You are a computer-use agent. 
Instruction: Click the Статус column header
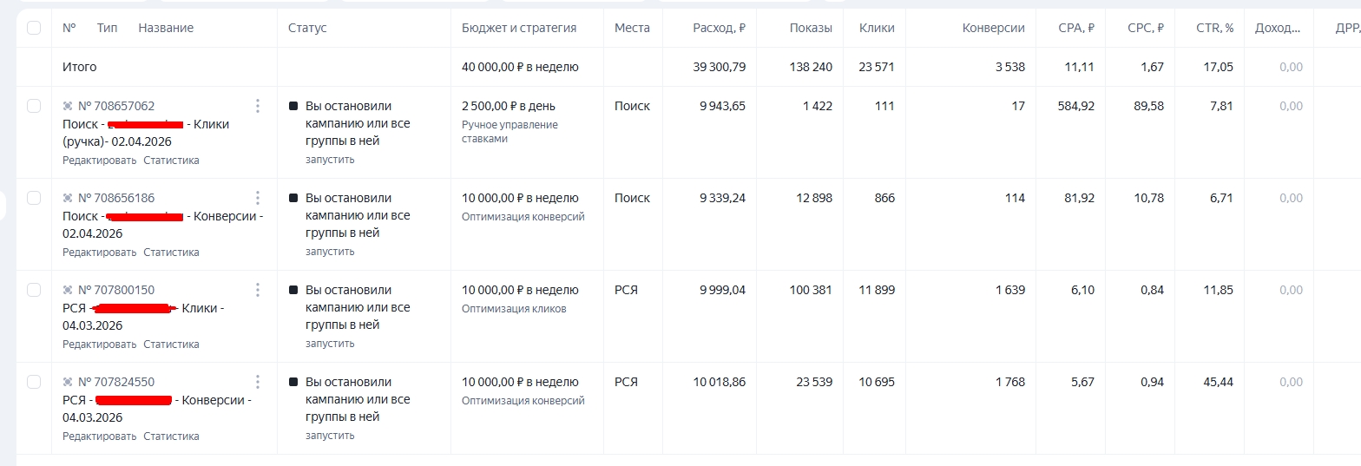coord(307,28)
